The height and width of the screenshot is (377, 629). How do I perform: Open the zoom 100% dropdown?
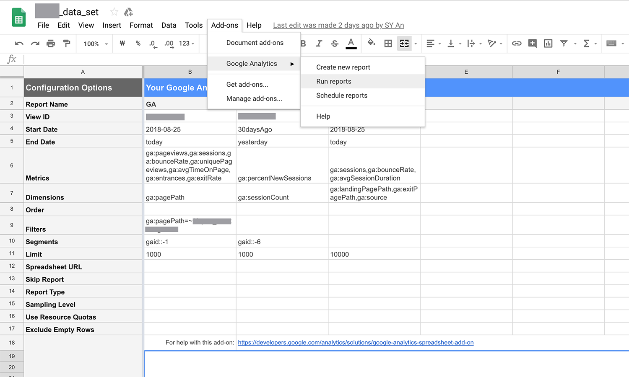(x=96, y=44)
